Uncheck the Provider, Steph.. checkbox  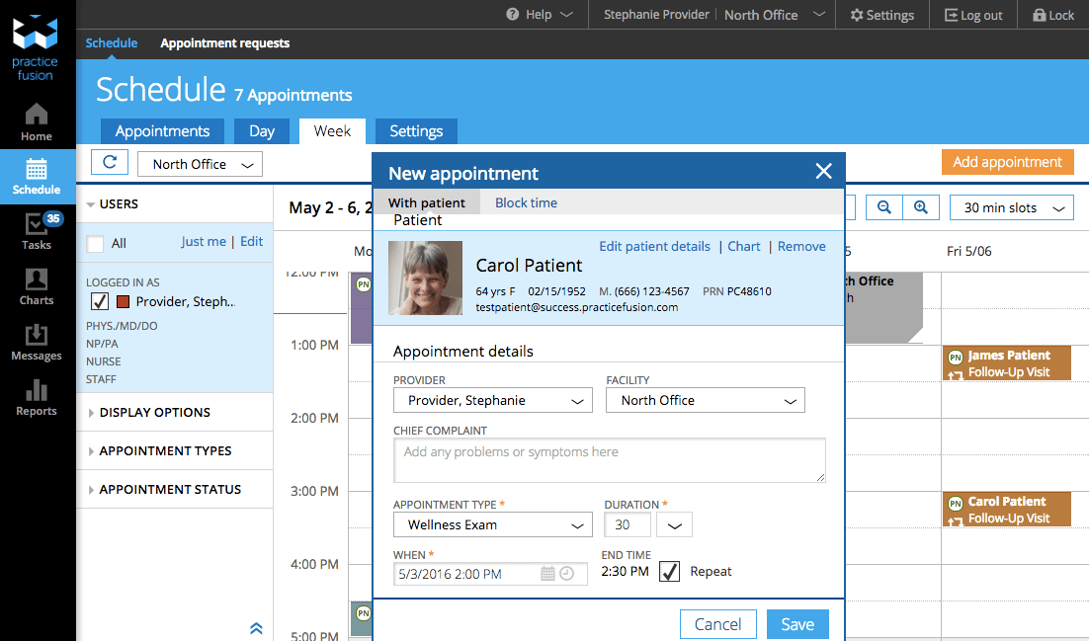point(99,301)
